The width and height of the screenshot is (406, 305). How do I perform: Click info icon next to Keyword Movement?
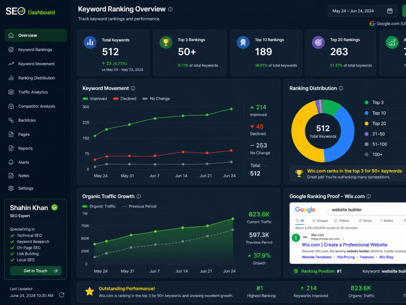coord(133,88)
